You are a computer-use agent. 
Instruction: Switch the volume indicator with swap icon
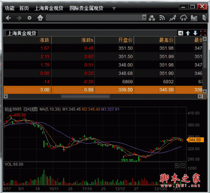pyautogui.click(x=177, y=166)
